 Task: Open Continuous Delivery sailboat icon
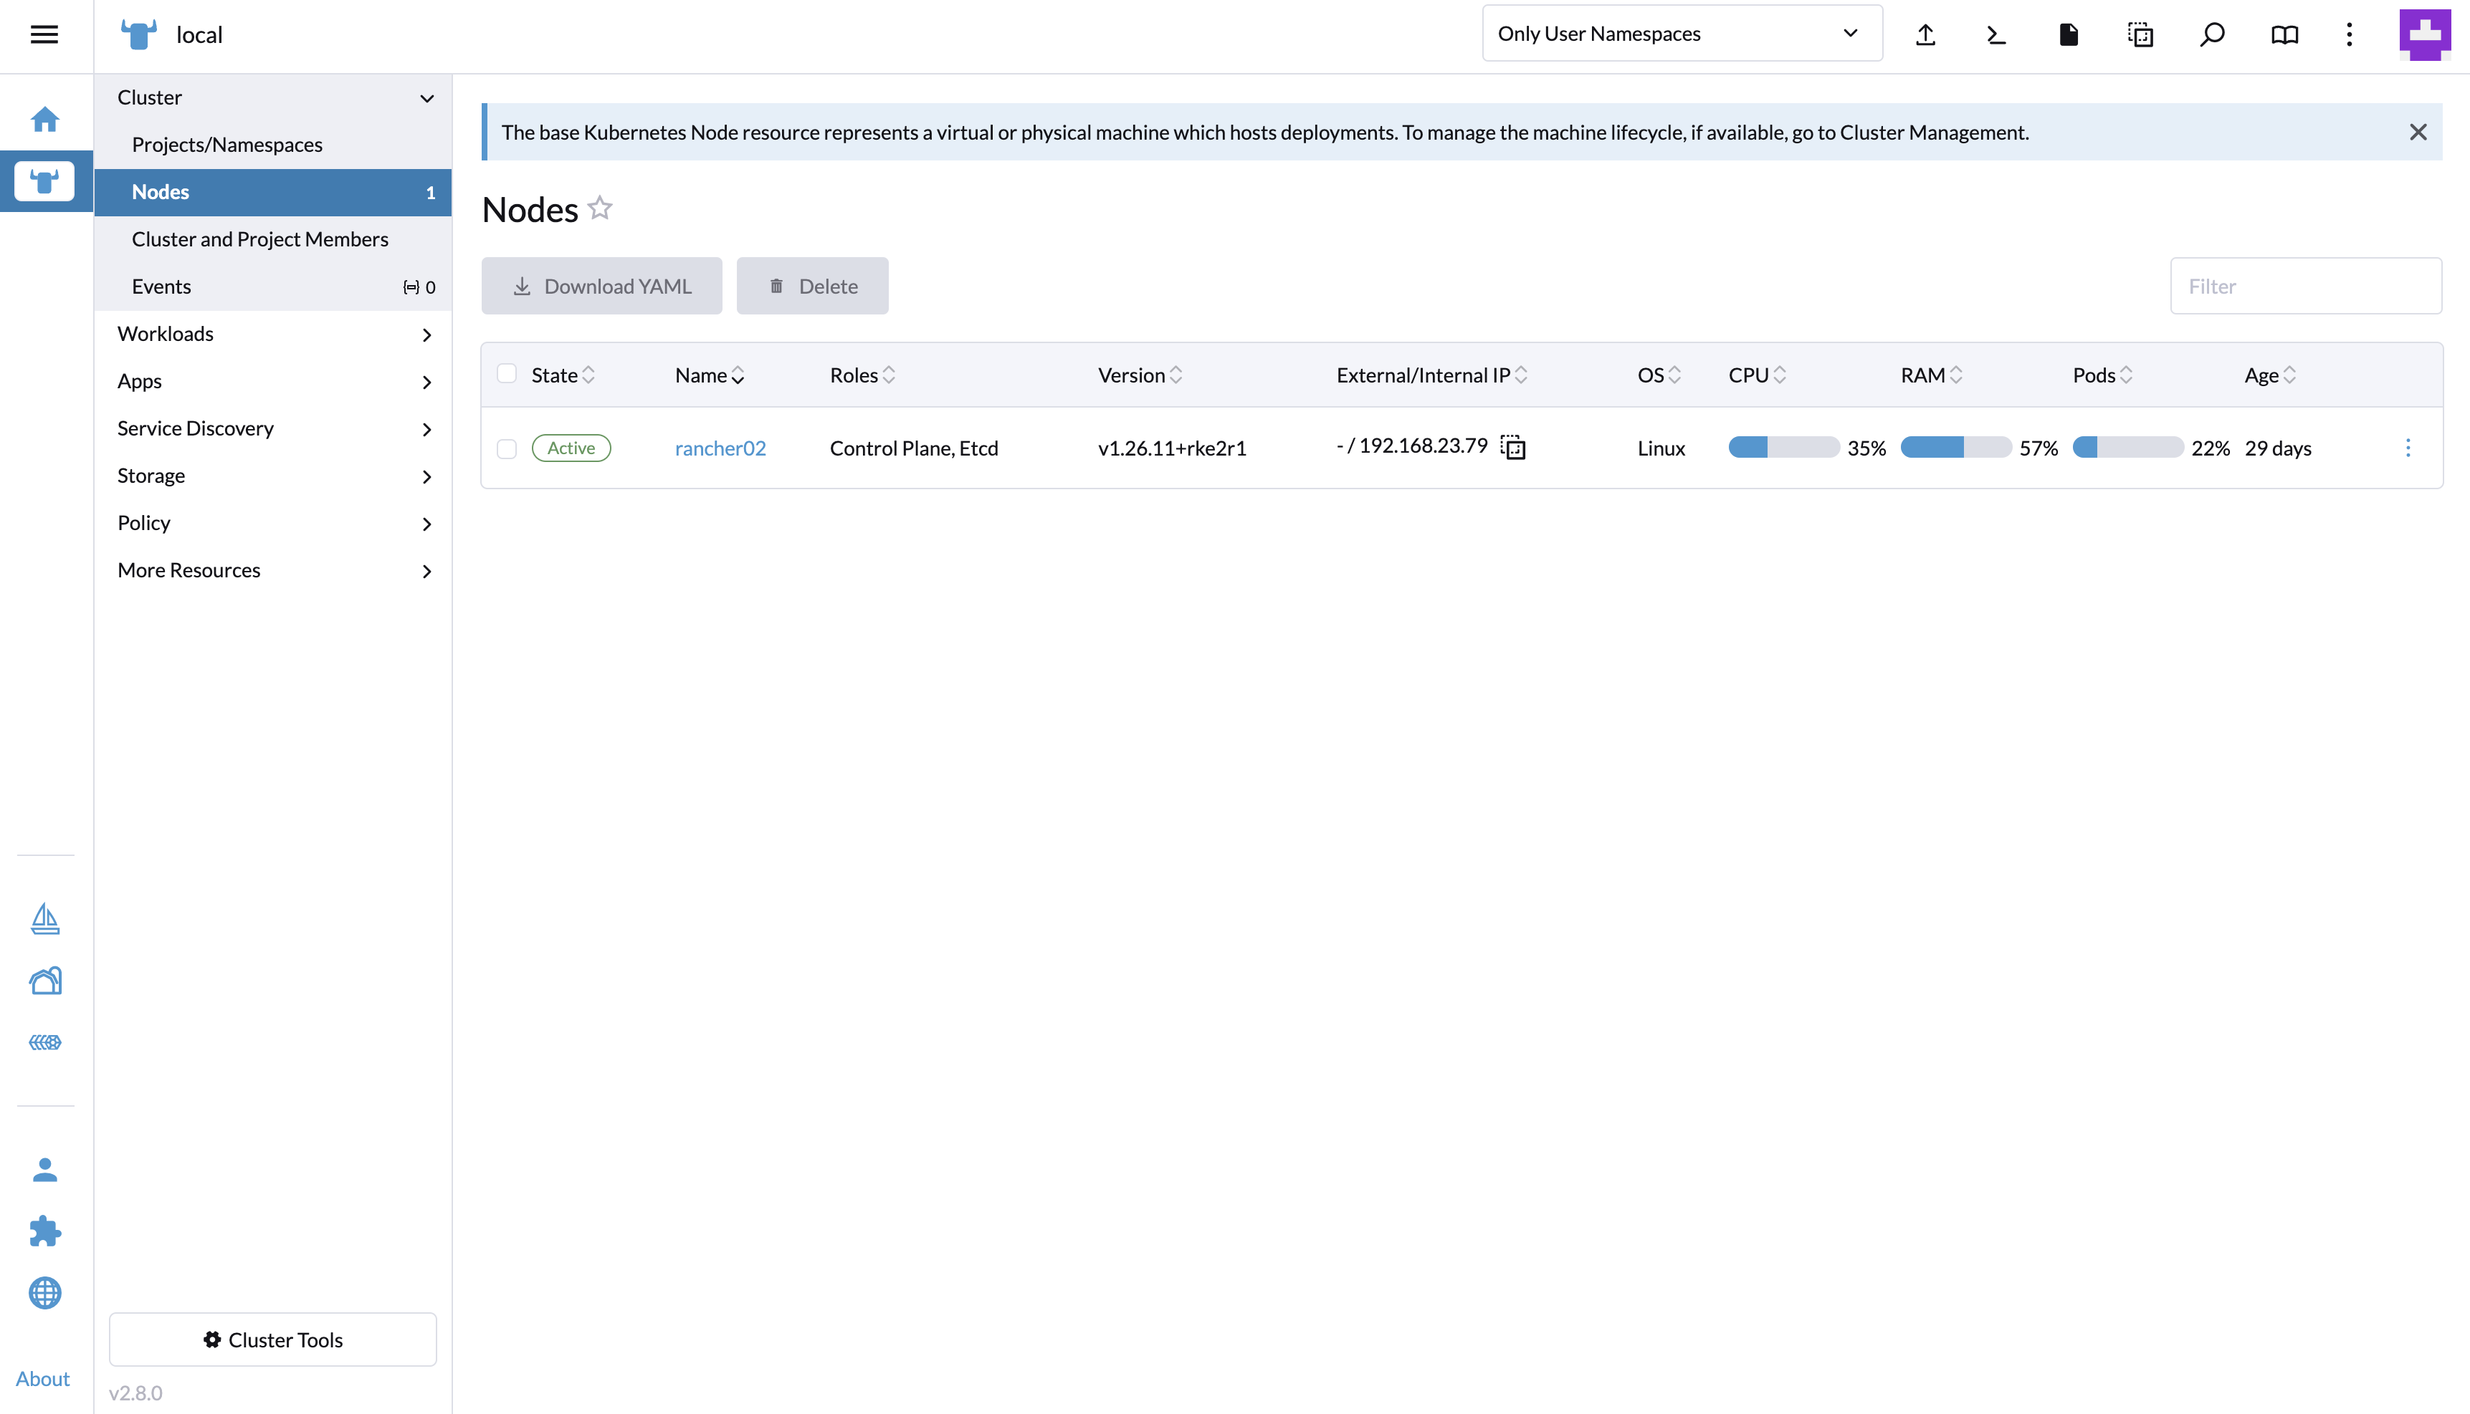coord(44,919)
